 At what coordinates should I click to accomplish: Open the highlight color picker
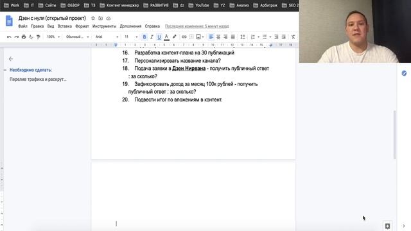(x=174, y=37)
